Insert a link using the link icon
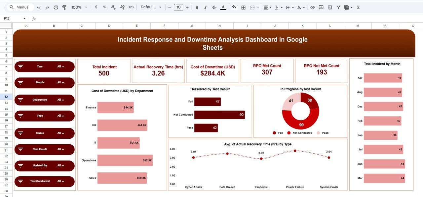 [x=312, y=7]
